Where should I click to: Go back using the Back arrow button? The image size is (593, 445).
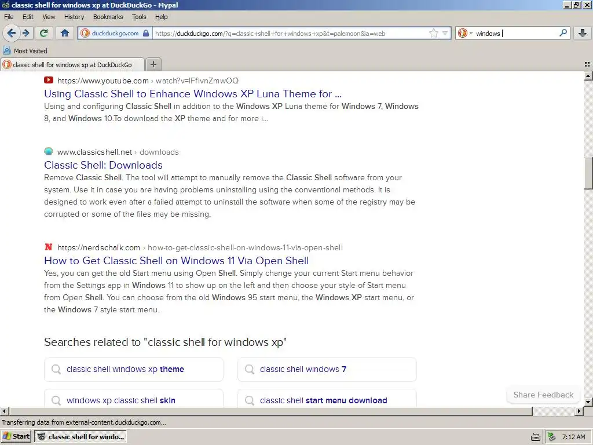(x=12, y=33)
